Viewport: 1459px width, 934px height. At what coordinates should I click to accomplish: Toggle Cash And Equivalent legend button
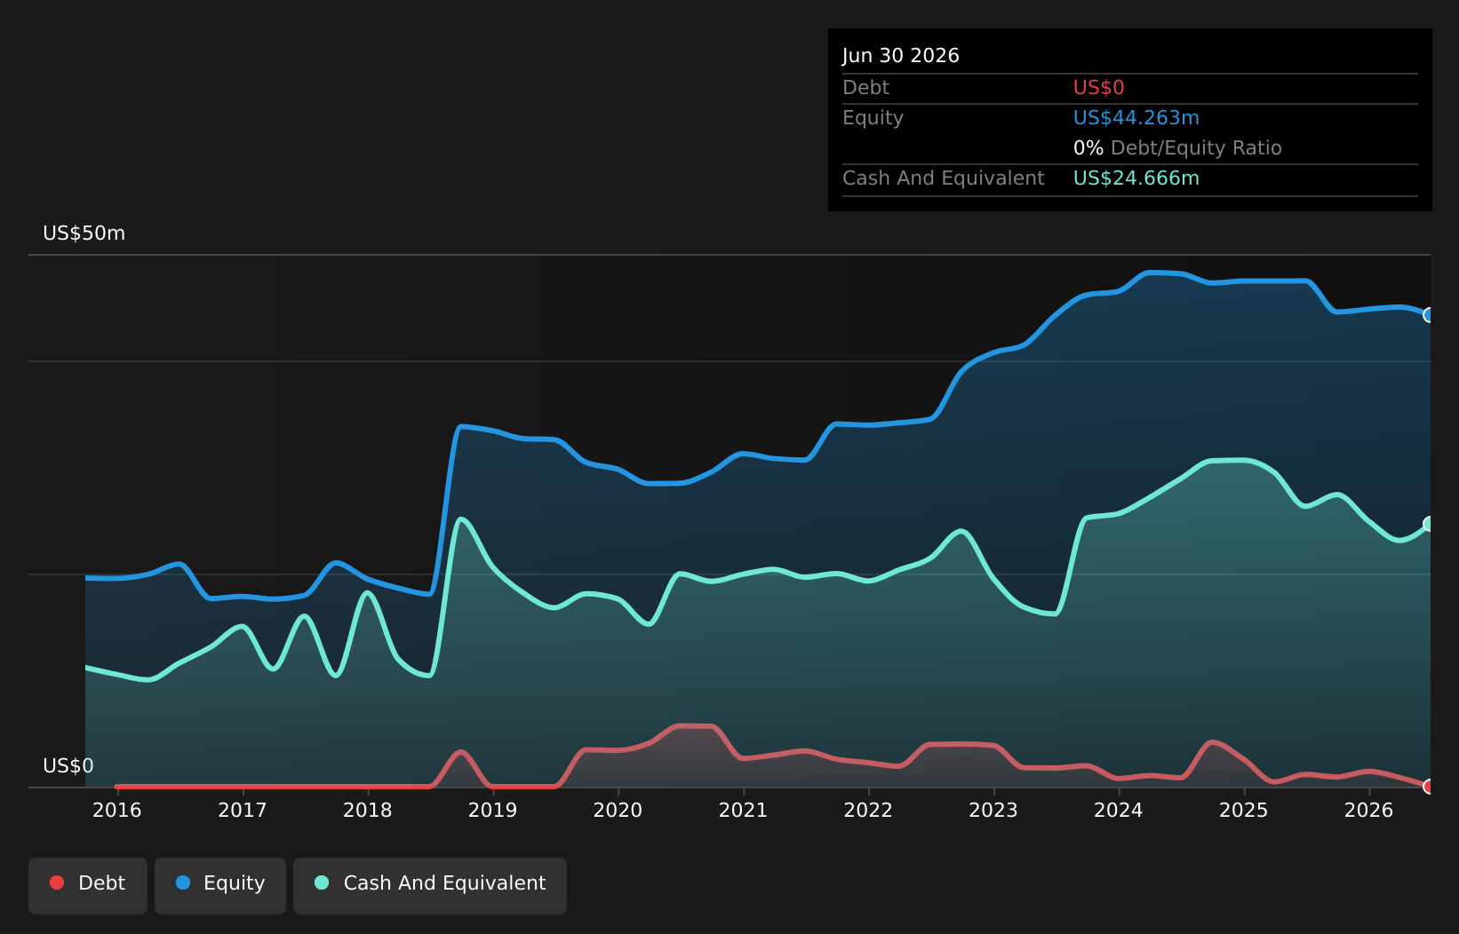click(x=430, y=885)
